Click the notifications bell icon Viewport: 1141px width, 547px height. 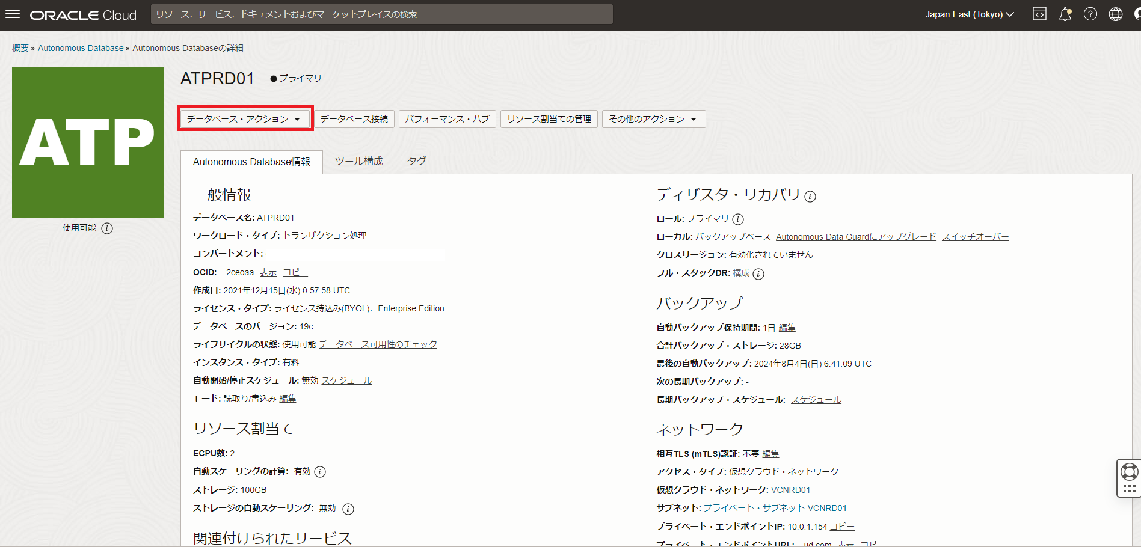coord(1065,14)
